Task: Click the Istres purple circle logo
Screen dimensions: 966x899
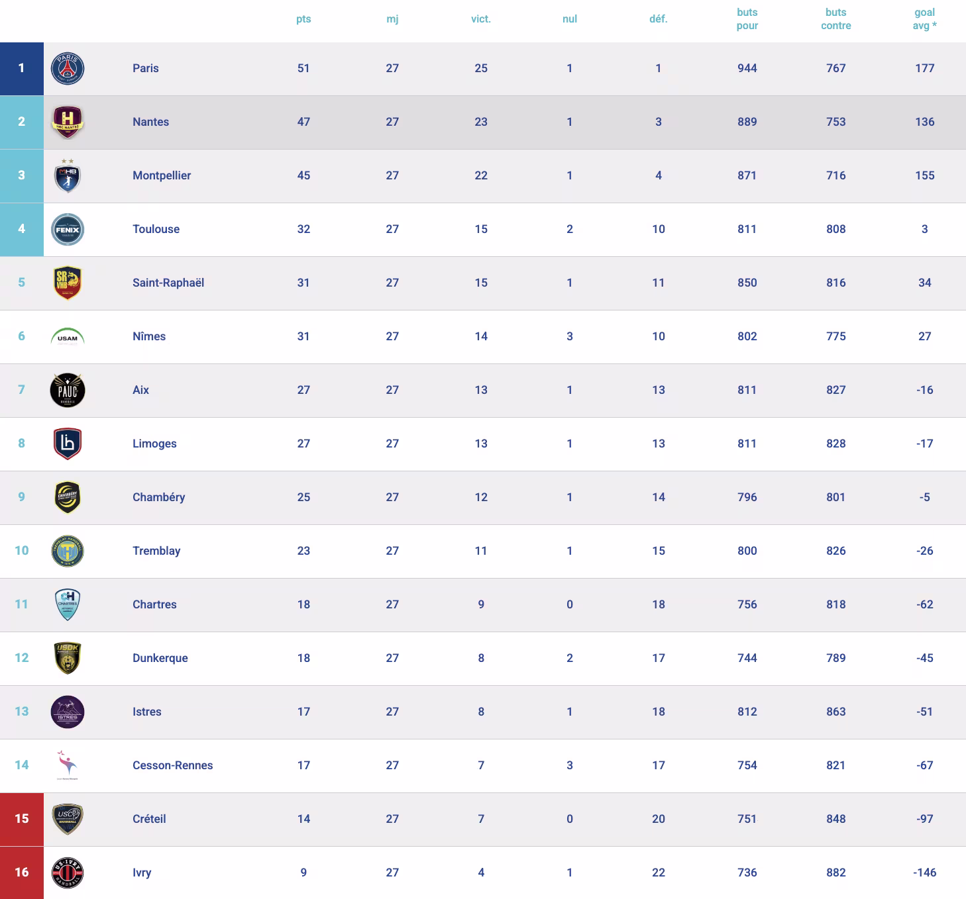Action: 68,712
